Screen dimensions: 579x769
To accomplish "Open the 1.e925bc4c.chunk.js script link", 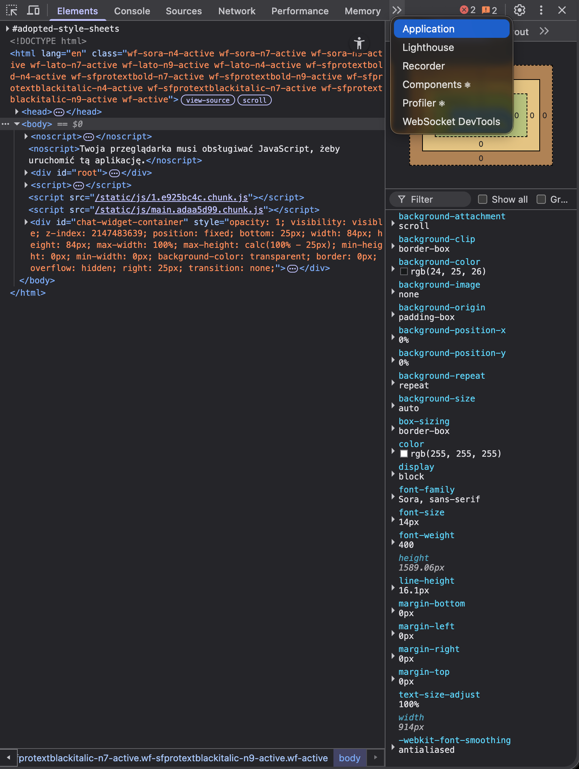I will tap(172, 198).
